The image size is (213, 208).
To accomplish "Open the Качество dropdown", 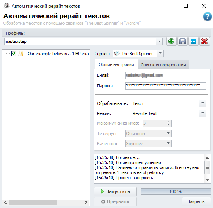I will pyautogui.click(x=168, y=143).
